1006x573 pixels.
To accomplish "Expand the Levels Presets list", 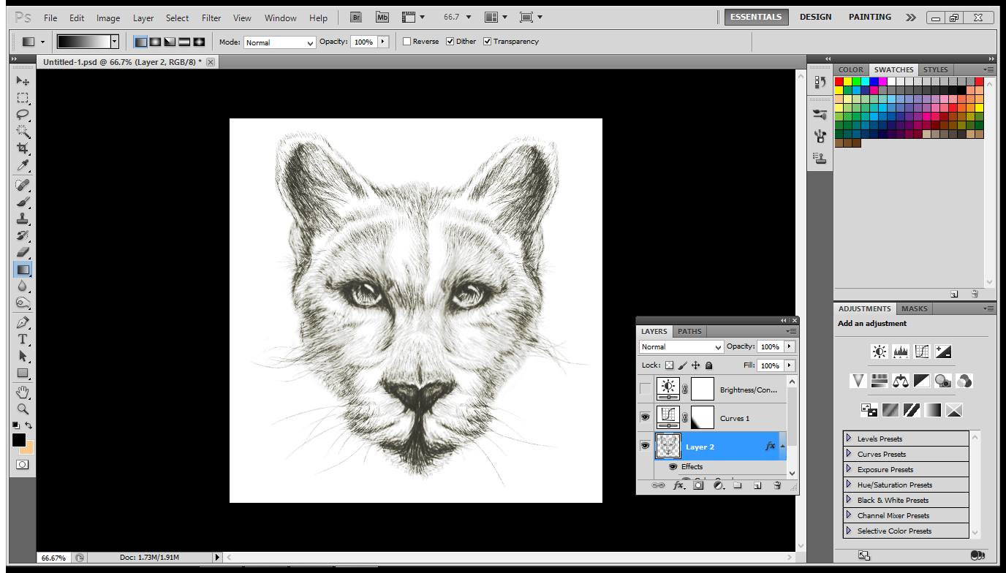I will click(x=849, y=439).
